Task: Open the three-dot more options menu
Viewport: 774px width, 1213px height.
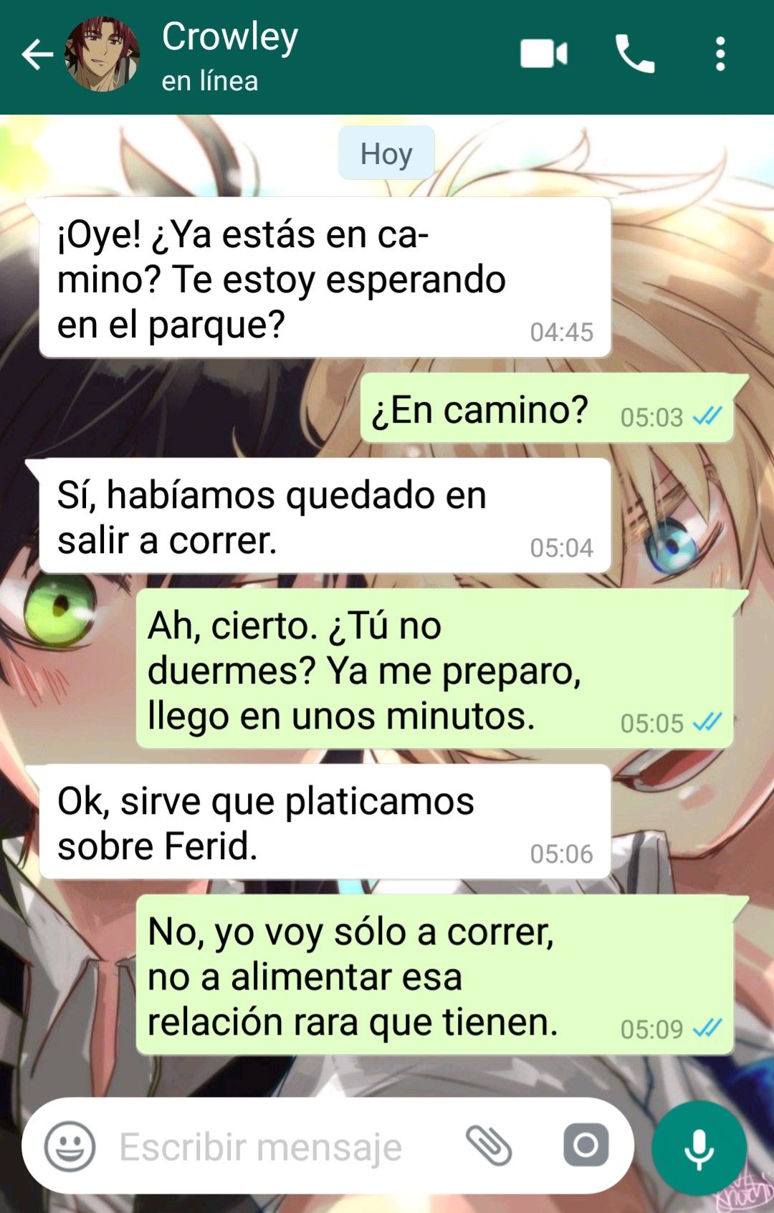Action: (x=720, y=54)
